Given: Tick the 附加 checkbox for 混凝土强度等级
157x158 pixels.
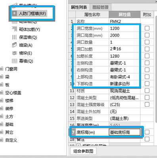Looking at the screenshot, I should click(147, 104).
